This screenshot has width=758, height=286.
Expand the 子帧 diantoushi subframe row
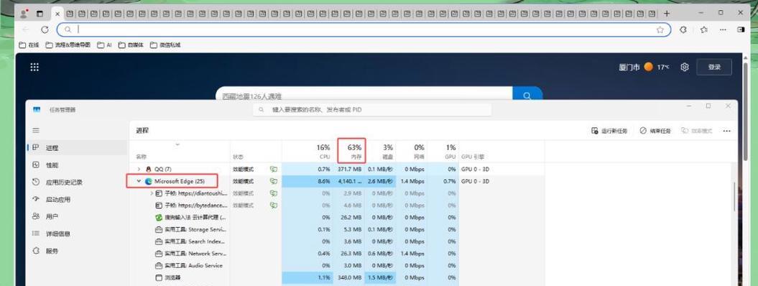click(152, 193)
